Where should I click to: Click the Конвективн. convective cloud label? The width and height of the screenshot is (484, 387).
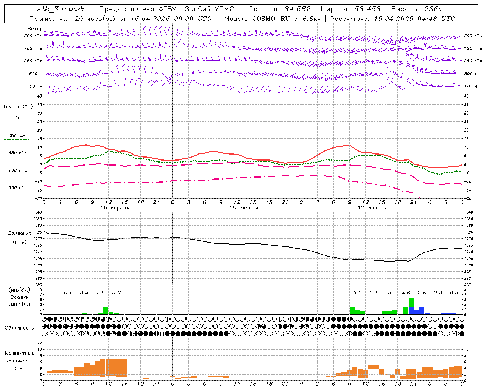pyautogui.click(x=19, y=353)
